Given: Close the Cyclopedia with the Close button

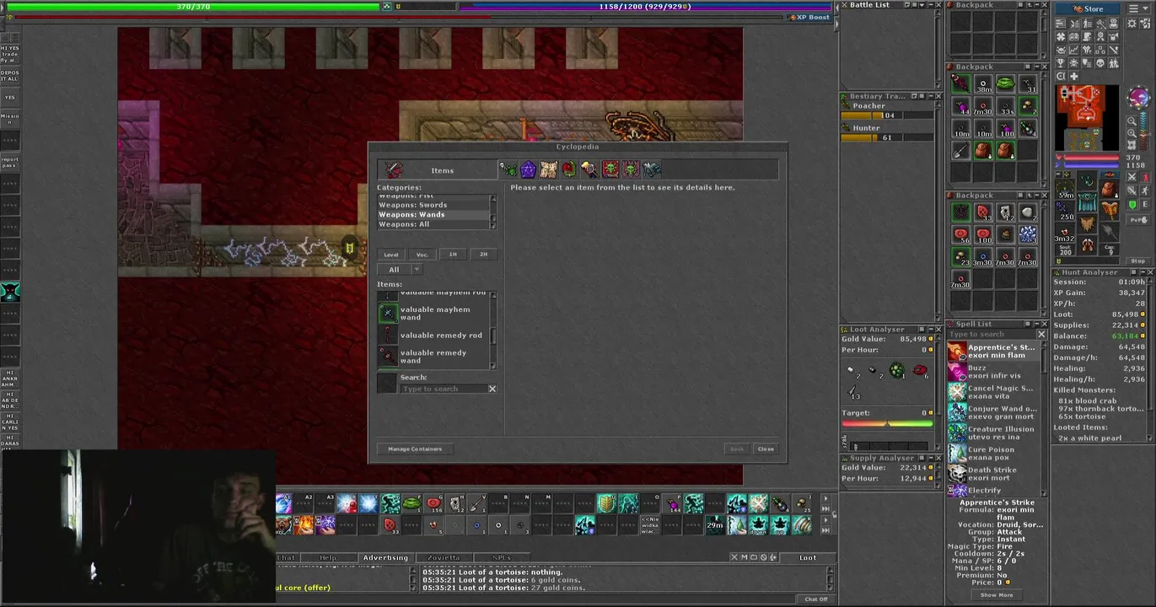Looking at the screenshot, I should (766, 449).
